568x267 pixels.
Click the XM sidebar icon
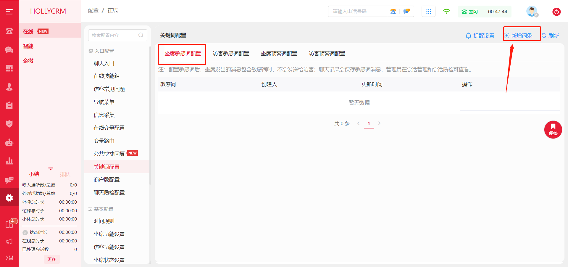(x=9, y=258)
